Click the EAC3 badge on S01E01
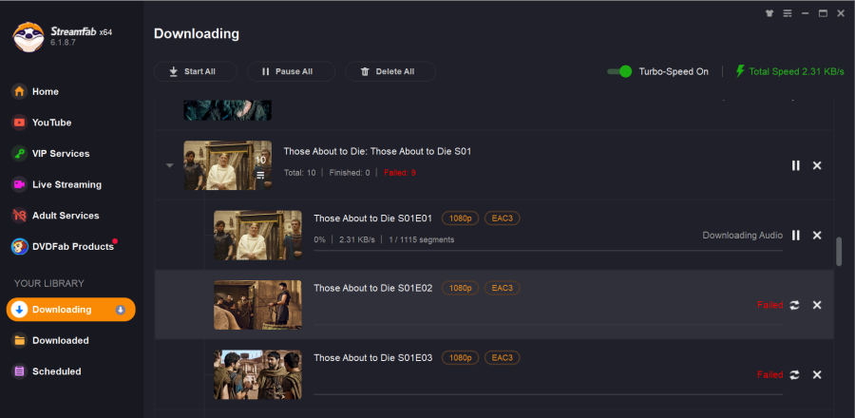Image resolution: width=855 pixels, height=418 pixels. (x=503, y=218)
